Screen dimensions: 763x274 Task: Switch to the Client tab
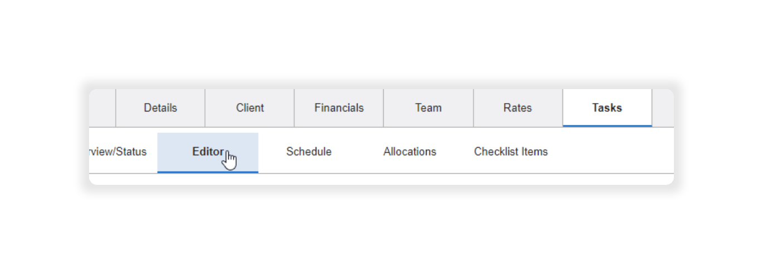pyautogui.click(x=250, y=108)
